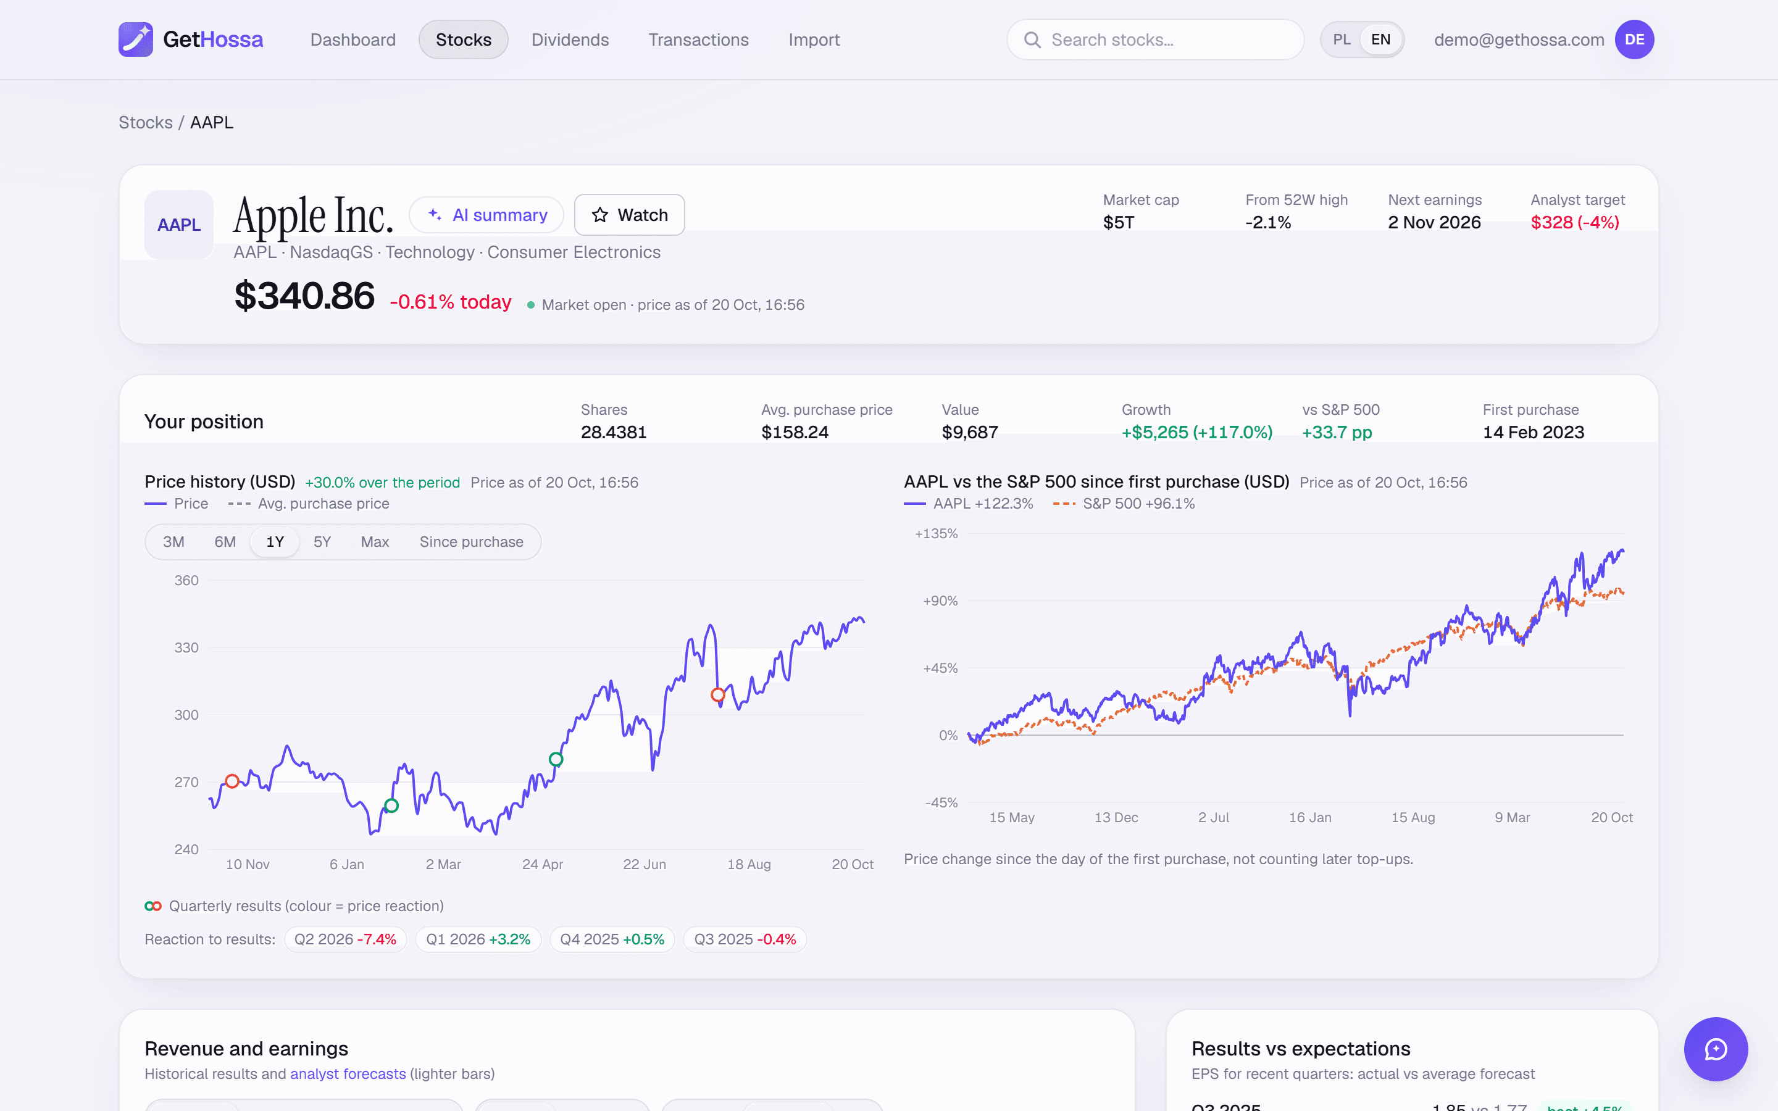Viewport: 1778px width, 1111px height.
Task: Click the demo@gethossa.com account label
Action: point(1519,40)
